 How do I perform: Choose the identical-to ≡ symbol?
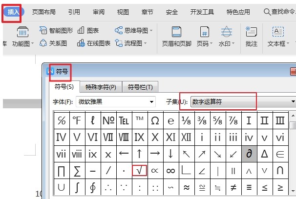[249, 187]
